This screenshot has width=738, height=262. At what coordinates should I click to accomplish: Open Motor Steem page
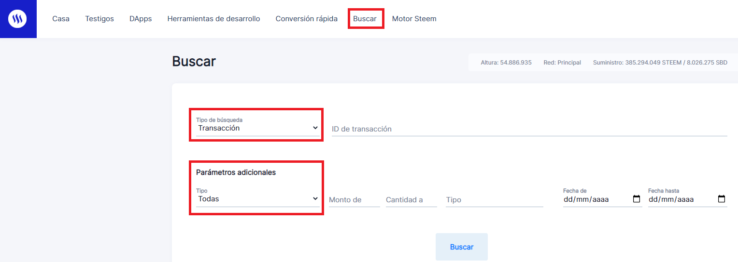[x=414, y=19]
